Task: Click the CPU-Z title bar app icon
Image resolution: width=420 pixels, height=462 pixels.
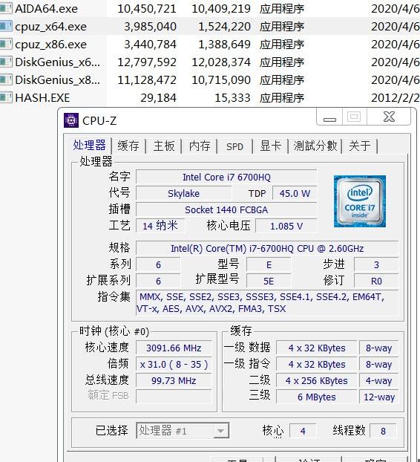Action: click(x=71, y=120)
